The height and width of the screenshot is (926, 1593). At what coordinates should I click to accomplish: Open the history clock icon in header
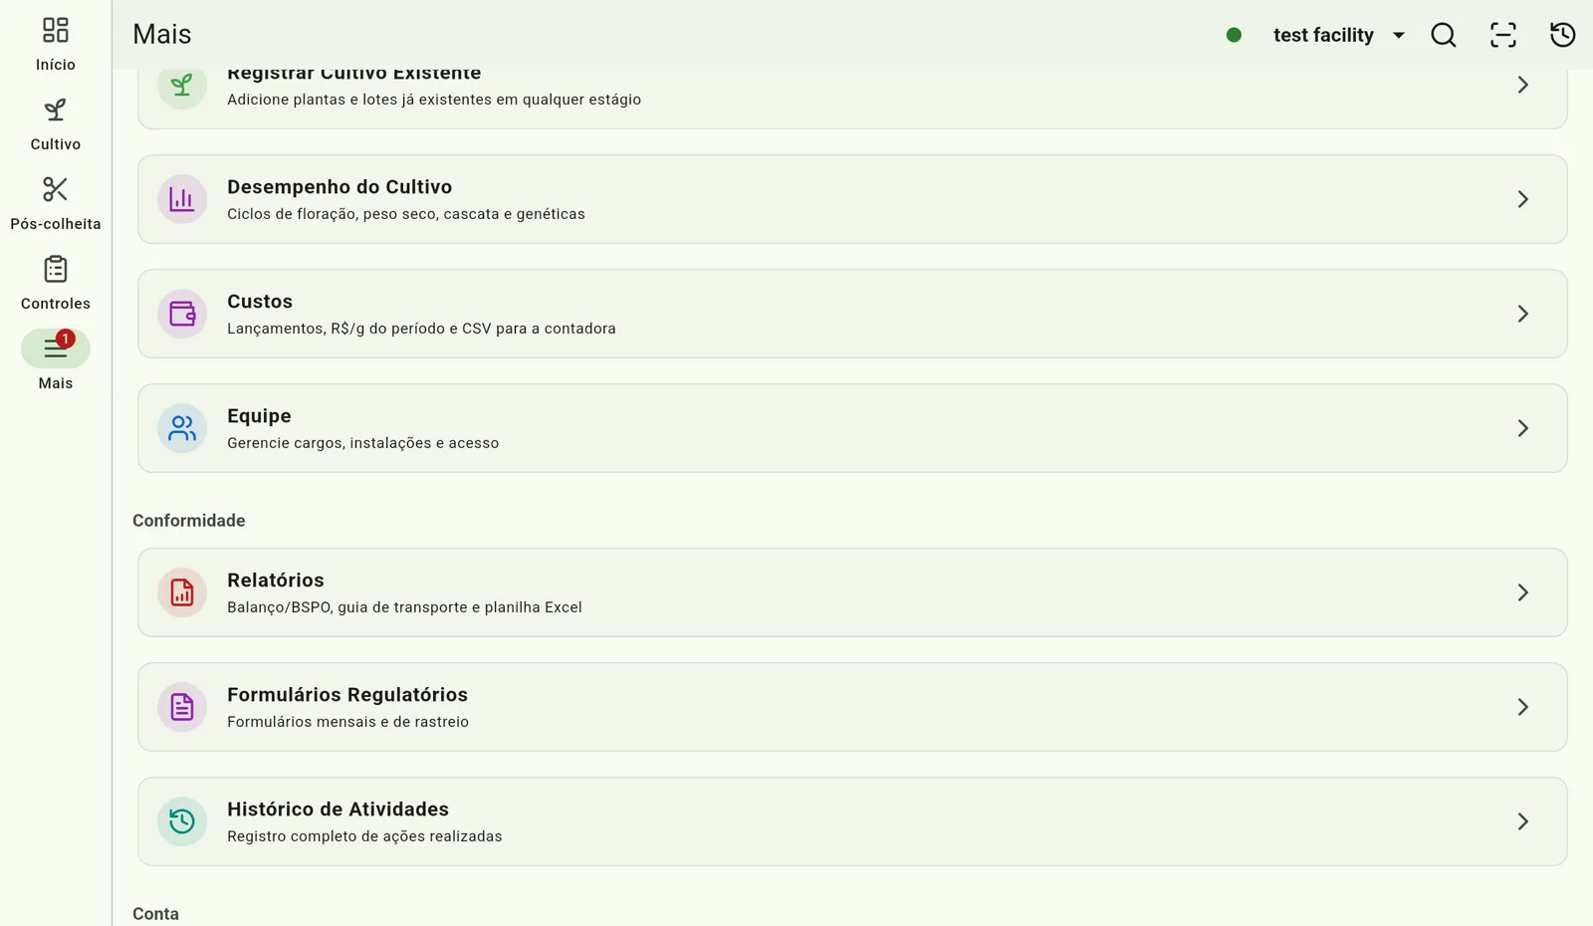(1563, 35)
